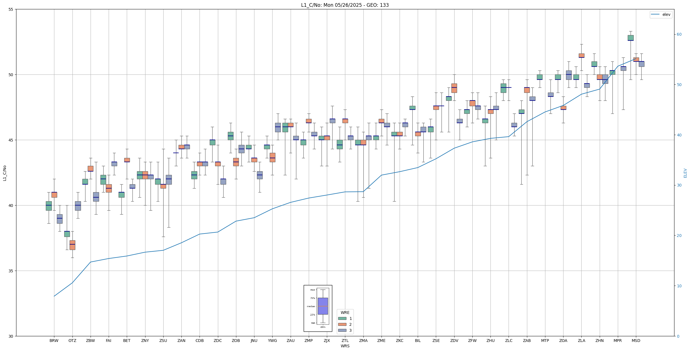
Task: Click the MSD station x-axis label
Action: click(636, 341)
